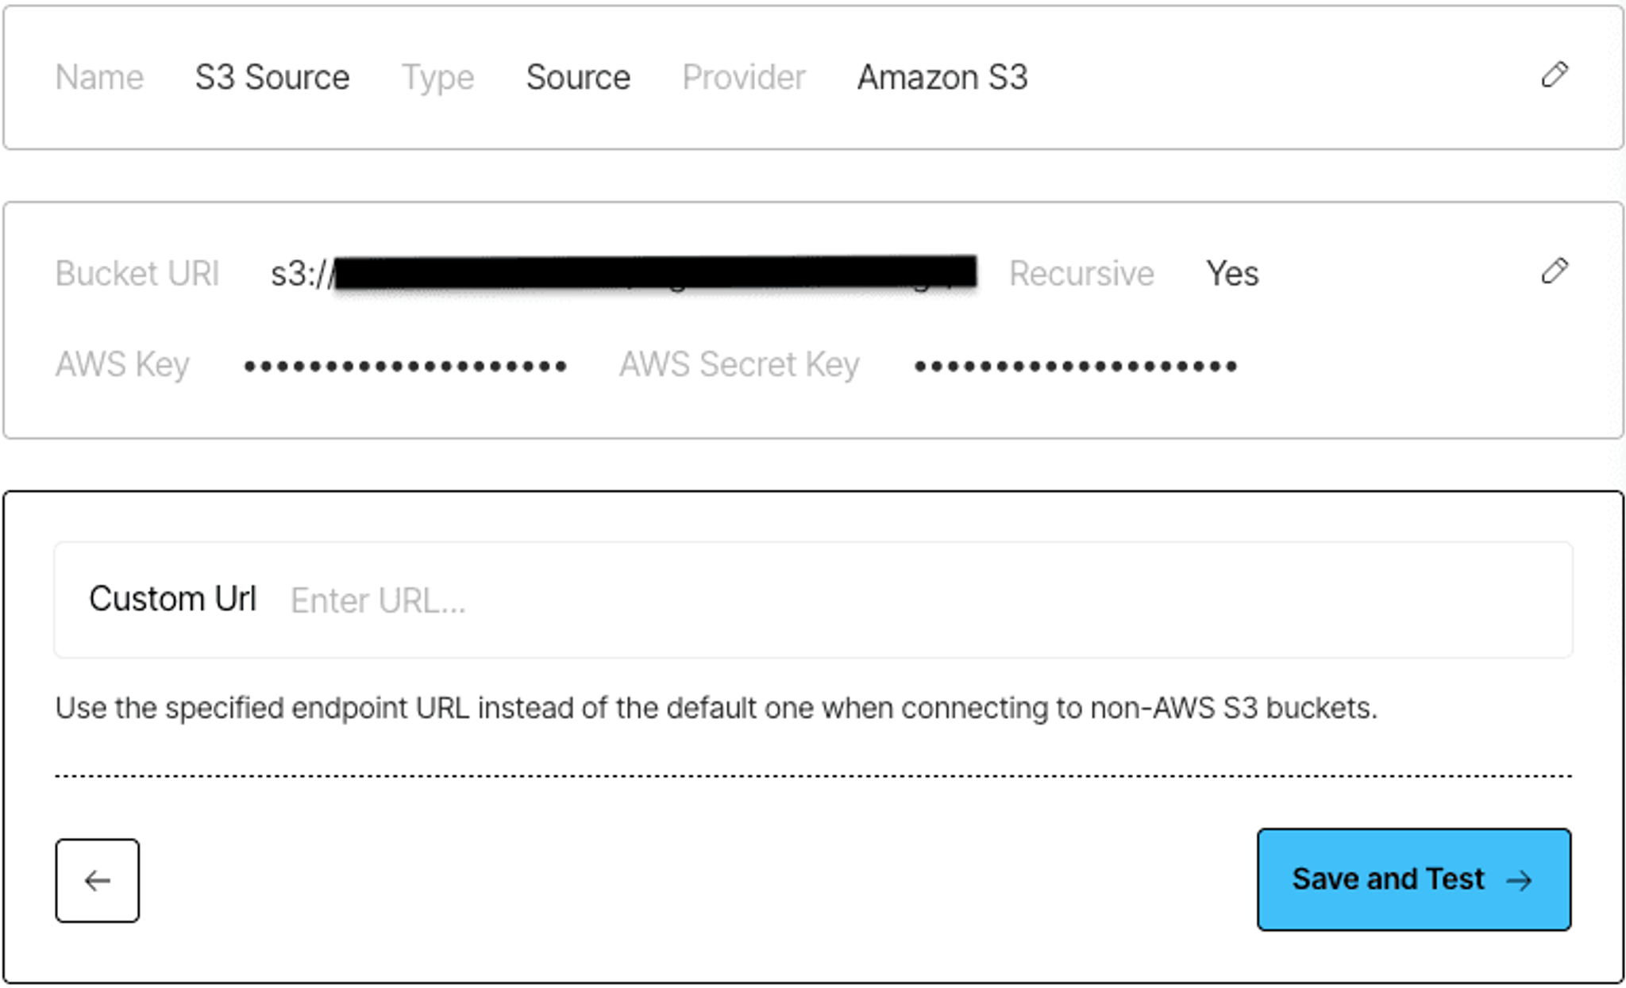Viewport: 1626px width, 988px height.
Task: Edit the S3 Source name card with pencil icon
Action: [1555, 75]
